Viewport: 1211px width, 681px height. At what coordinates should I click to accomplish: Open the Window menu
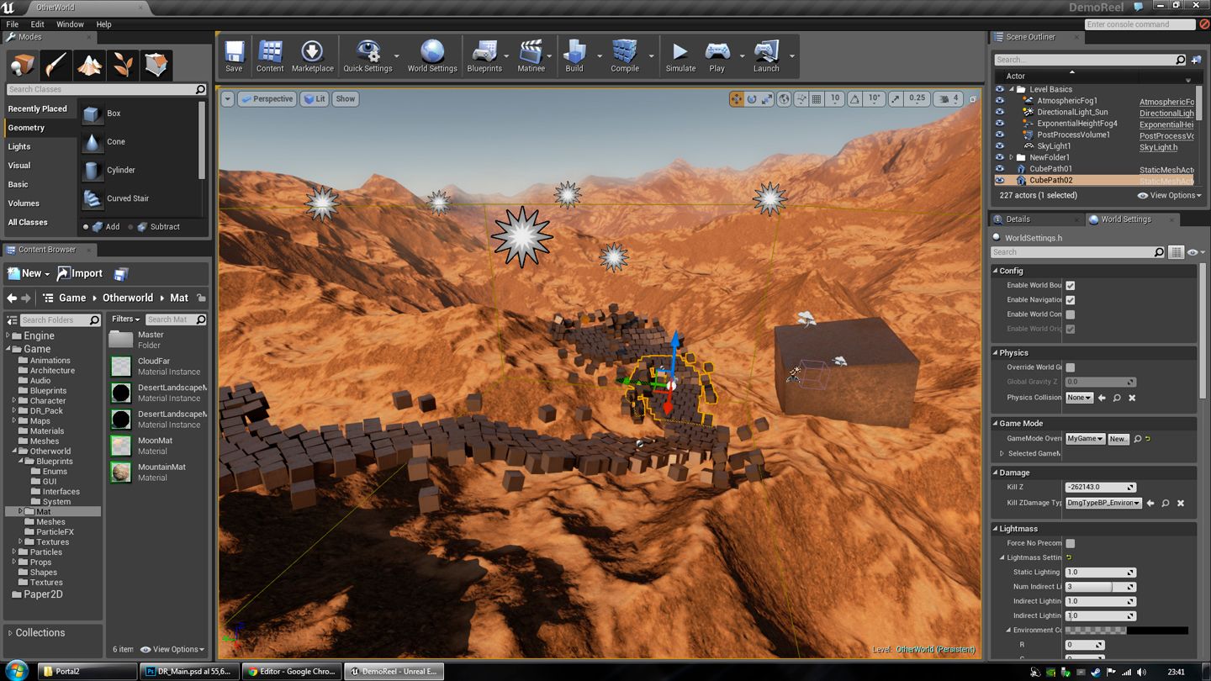pos(70,24)
